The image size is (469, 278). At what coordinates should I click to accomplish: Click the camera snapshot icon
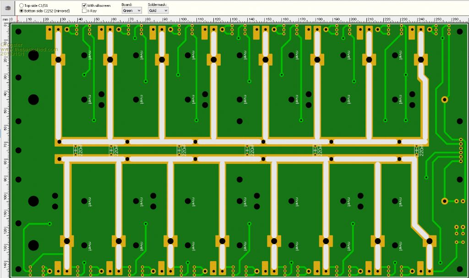click(8, 8)
